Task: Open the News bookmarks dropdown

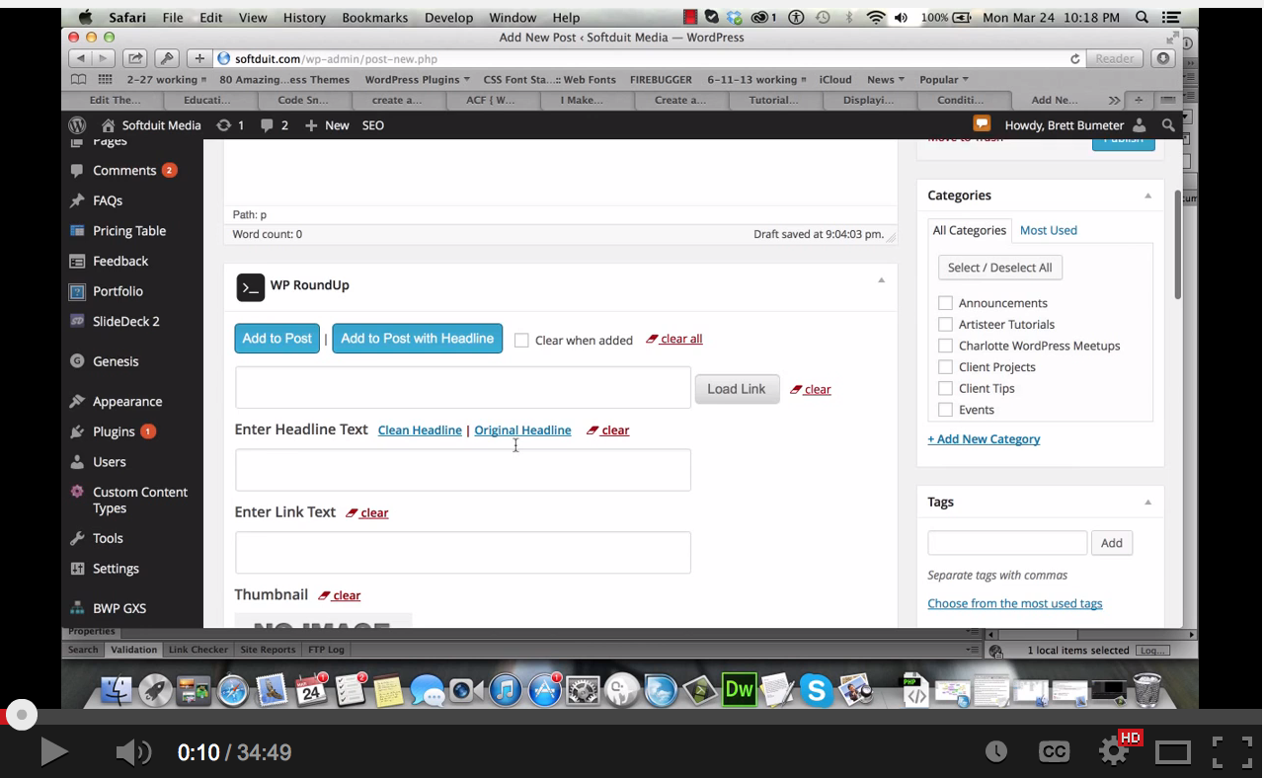Action: pos(886,80)
